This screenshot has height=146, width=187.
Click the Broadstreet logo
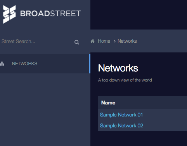[x=42, y=14]
